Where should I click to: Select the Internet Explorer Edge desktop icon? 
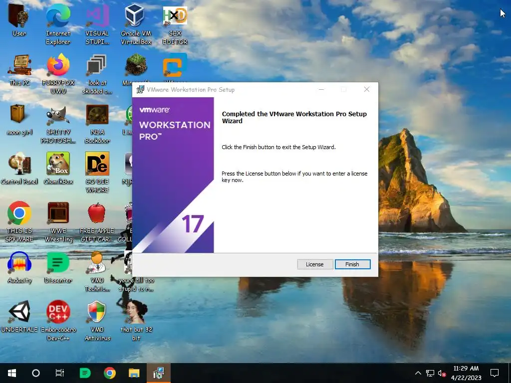pyautogui.click(x=58, y=25)
